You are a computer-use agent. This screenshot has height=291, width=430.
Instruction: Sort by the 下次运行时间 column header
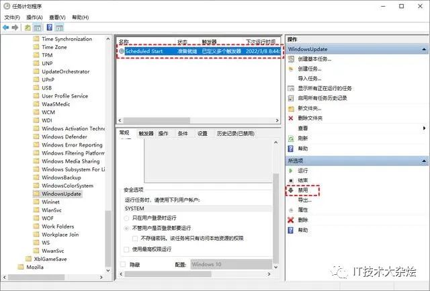261,42
